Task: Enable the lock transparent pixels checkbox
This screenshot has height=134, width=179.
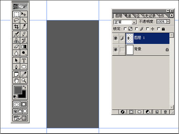Action: [125, 29]
